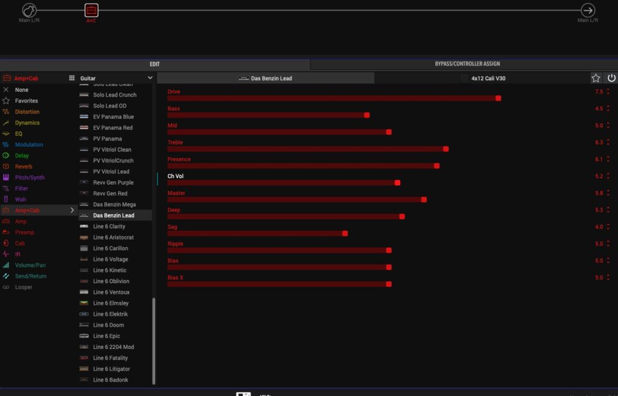The height and width of the screenshot is (396, 618).
Task: Pick the Looper category in sidebar
Action: coord(24,287)
